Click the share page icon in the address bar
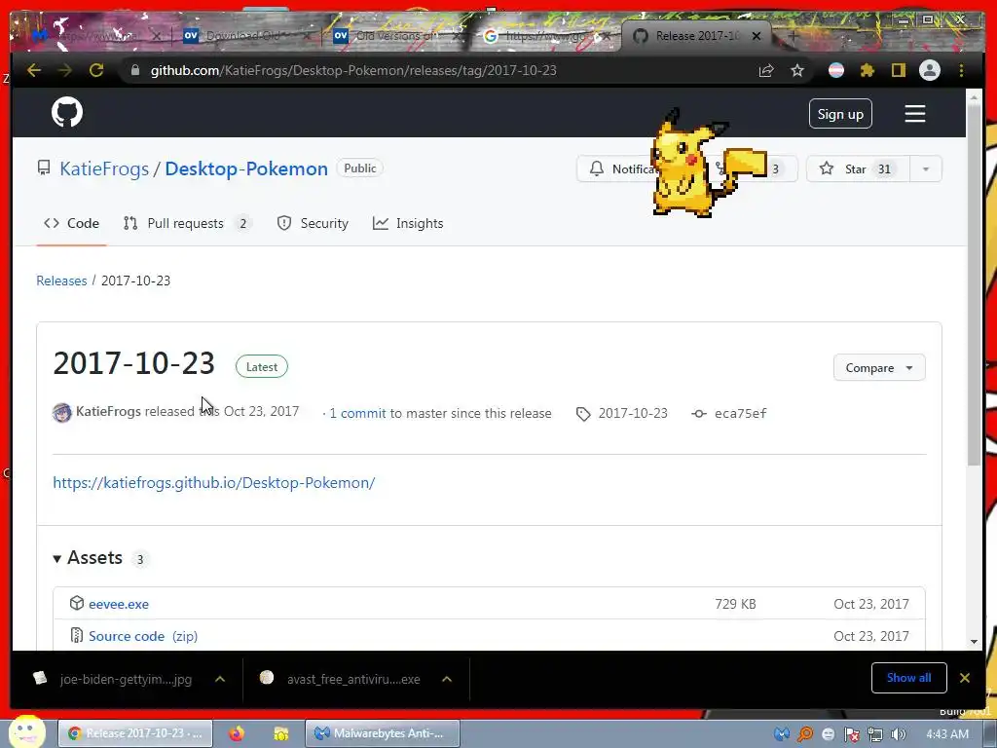Screen dimensions: 997x748 click(x=766, y=70)
